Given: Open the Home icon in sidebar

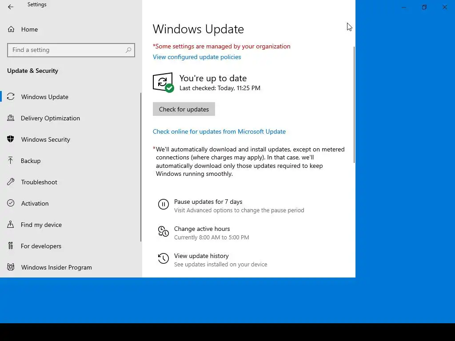Looking at the screenshot, I should point(11,29).
